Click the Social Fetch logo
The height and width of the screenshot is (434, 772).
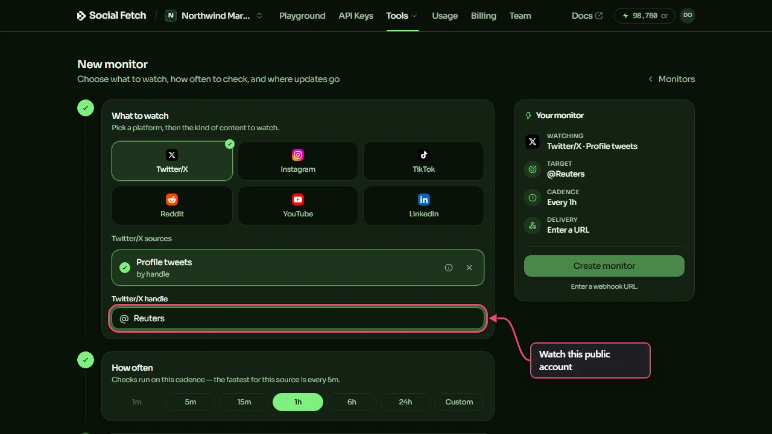click(112, 16)
